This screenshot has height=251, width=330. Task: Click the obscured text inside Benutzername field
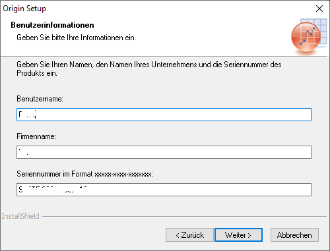tap(28, 115)
